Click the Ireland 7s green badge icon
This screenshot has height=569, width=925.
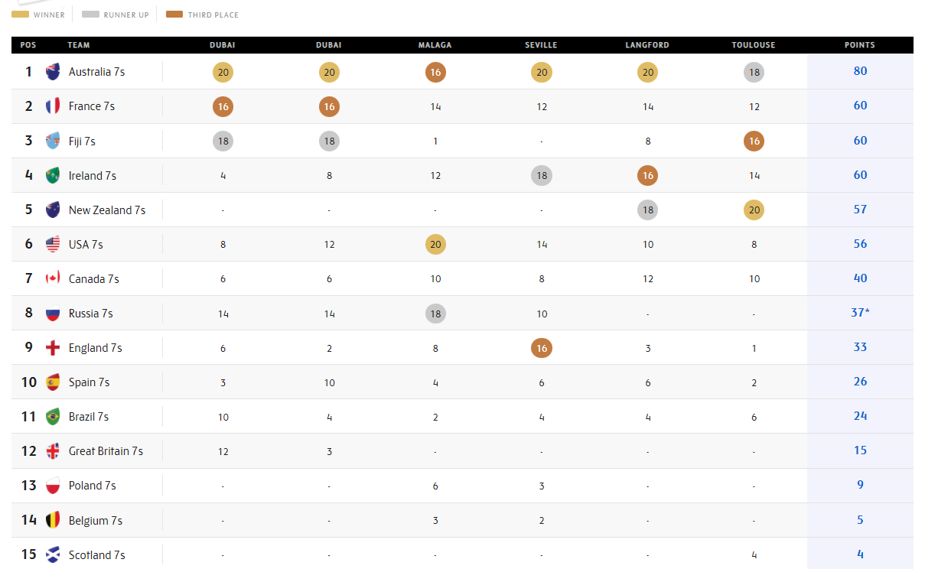53,175
